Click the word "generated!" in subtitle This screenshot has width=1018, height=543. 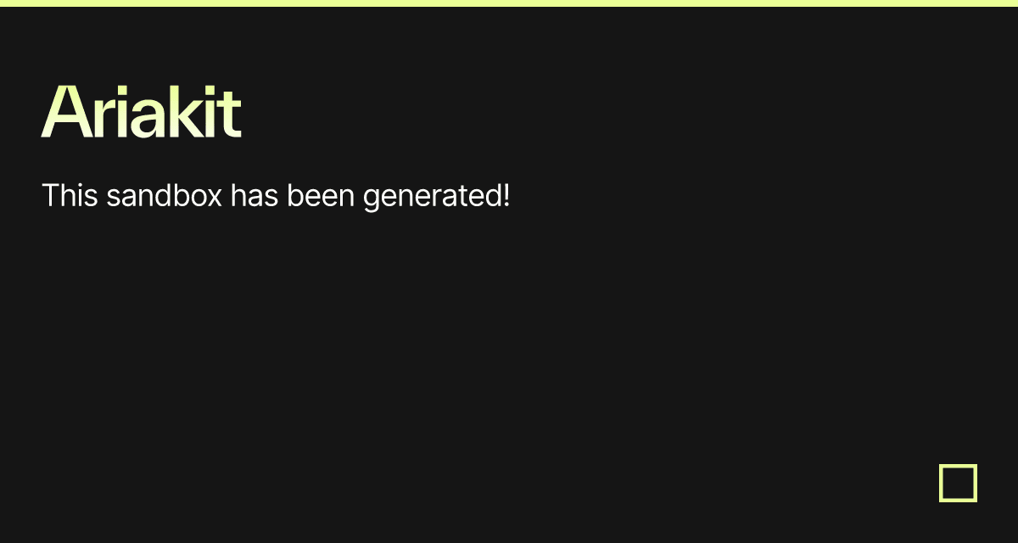[436, 198]
